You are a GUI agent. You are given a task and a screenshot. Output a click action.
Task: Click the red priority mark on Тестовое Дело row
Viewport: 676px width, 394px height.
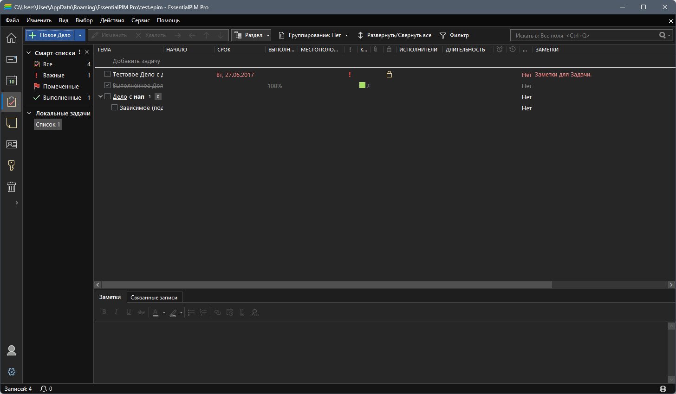click(350, 74)
